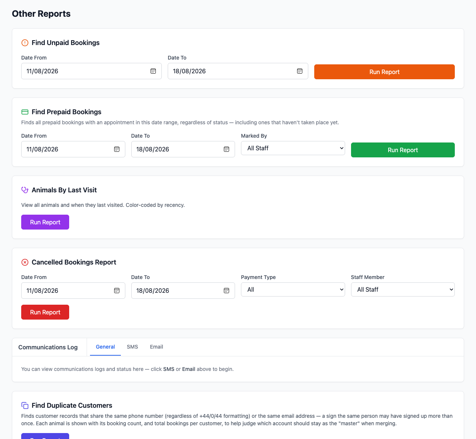The height and width of the screenshot is (439, 476).
Task: Open calendar picker for Unpaid Bookings Date From
Action: [x=153, y=71]
